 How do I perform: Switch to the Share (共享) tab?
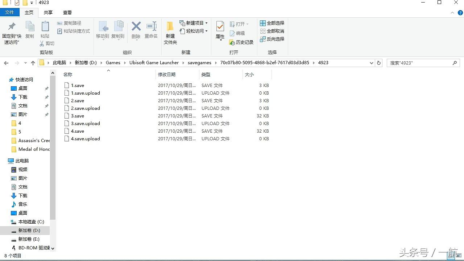tap(48, 12)
